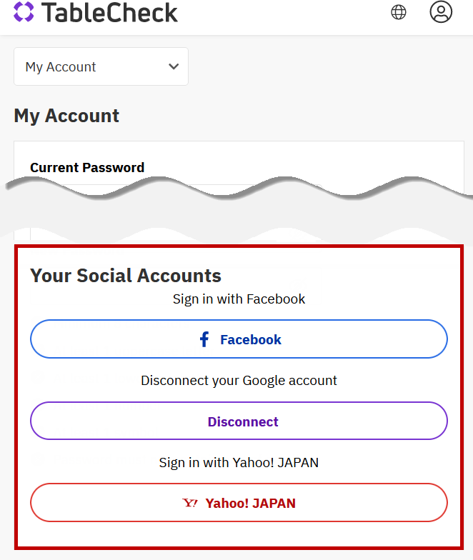
Task: Click the purple TableCheck logo icon
Action: tap(24, 12)
